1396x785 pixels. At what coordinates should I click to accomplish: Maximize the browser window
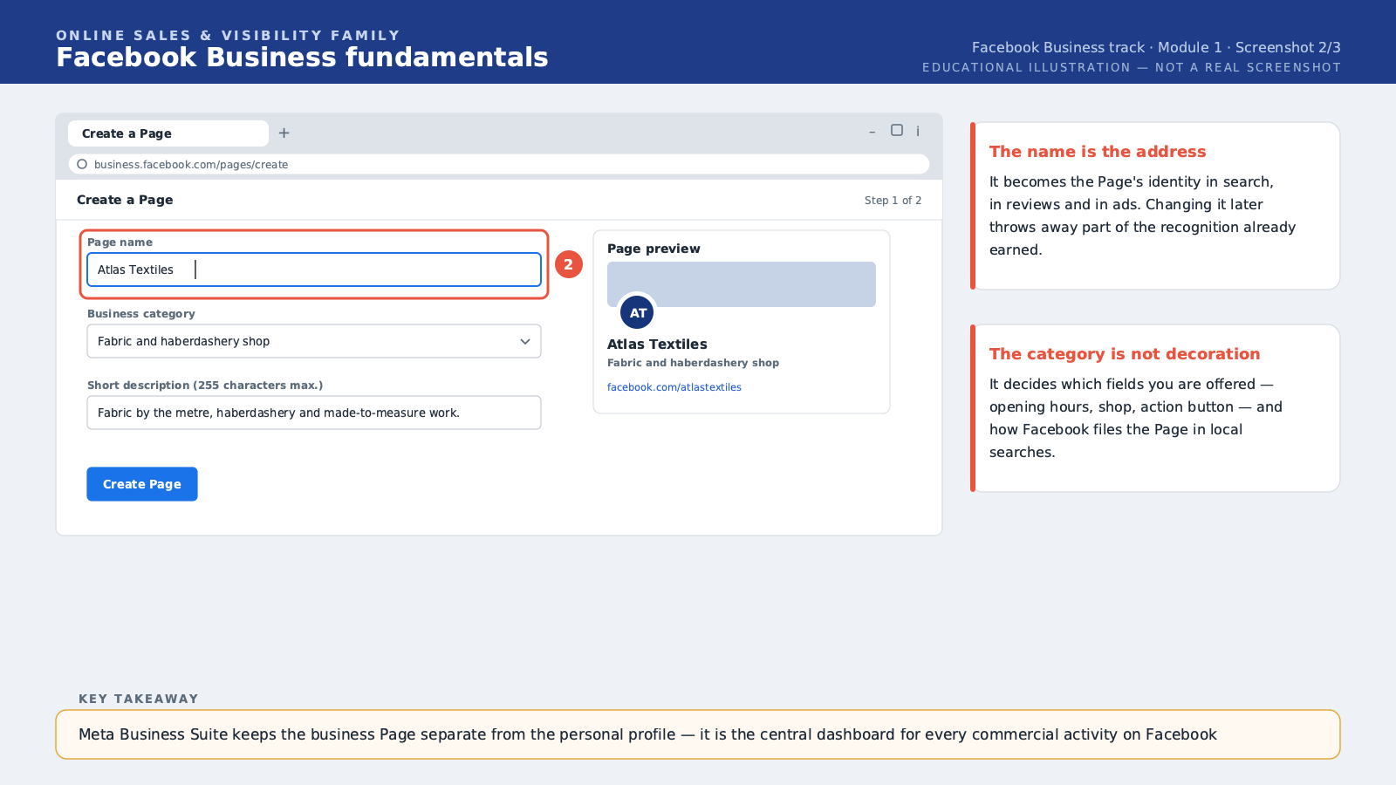pyautogui.click(x=897, y=130)
